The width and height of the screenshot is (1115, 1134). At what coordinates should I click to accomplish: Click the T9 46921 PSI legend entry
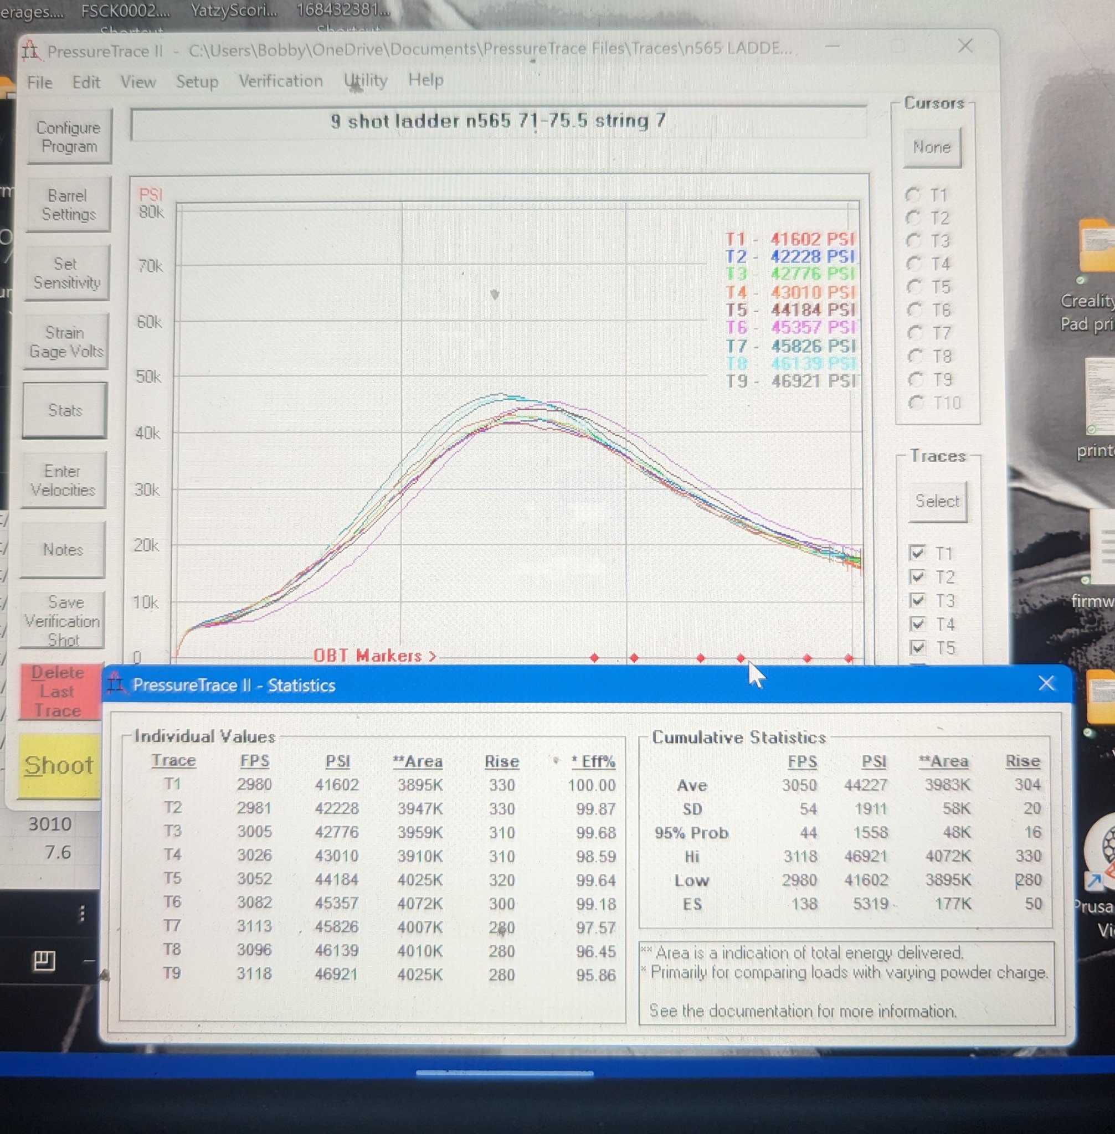(791, 381)
